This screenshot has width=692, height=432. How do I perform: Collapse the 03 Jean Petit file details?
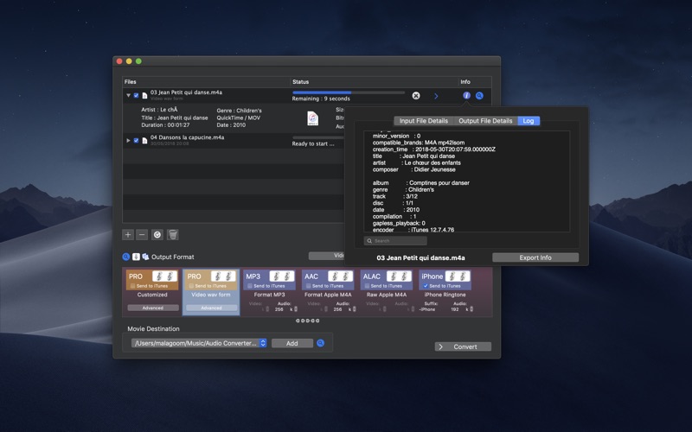point(128,95)
